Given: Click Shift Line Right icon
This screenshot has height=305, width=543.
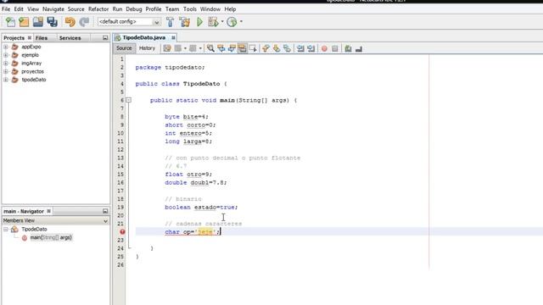Looking at the screenshot, I should tap(311, 49).
